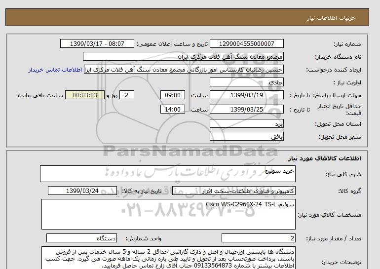Open the اطلاعات تماس خریدار link
The image size is (380, 269).
pos(55,70)
